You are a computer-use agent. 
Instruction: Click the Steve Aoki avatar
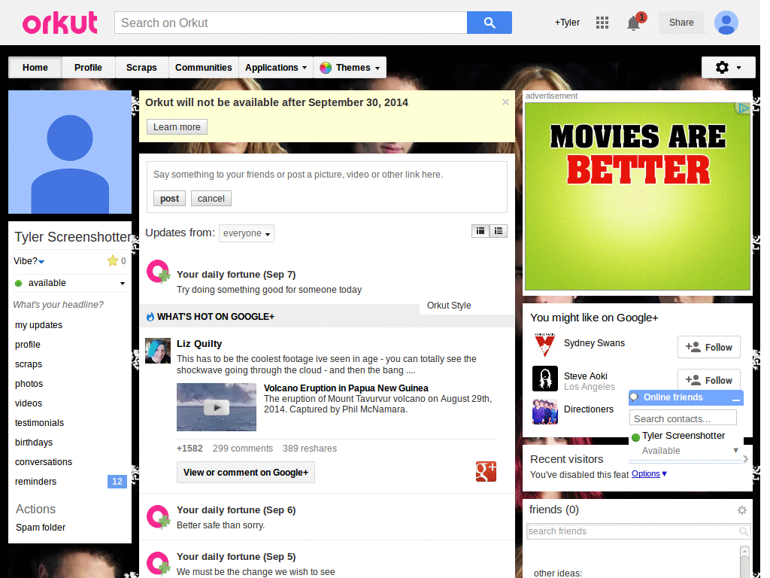pos(545,379)
